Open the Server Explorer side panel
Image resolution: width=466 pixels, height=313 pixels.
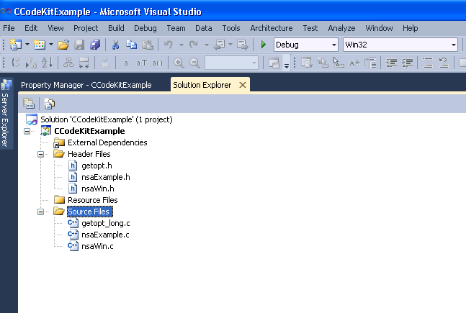(x=6, y=114)
